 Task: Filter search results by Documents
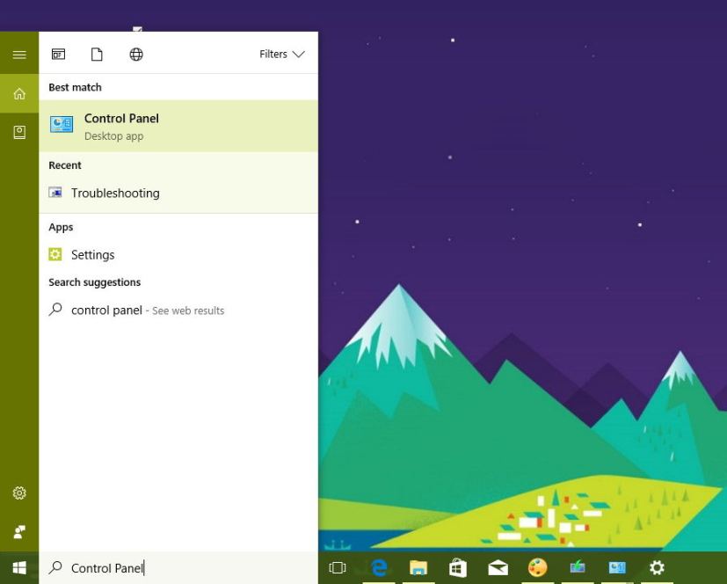click(x=97, y=55)
